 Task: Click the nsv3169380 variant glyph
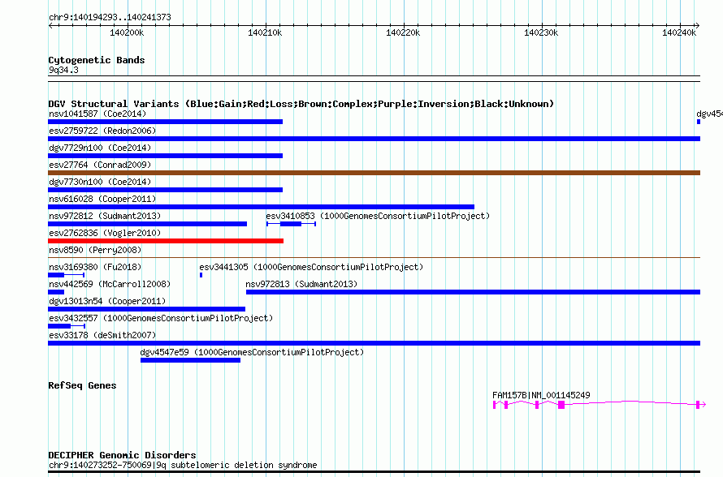click(x=66, y=275)
